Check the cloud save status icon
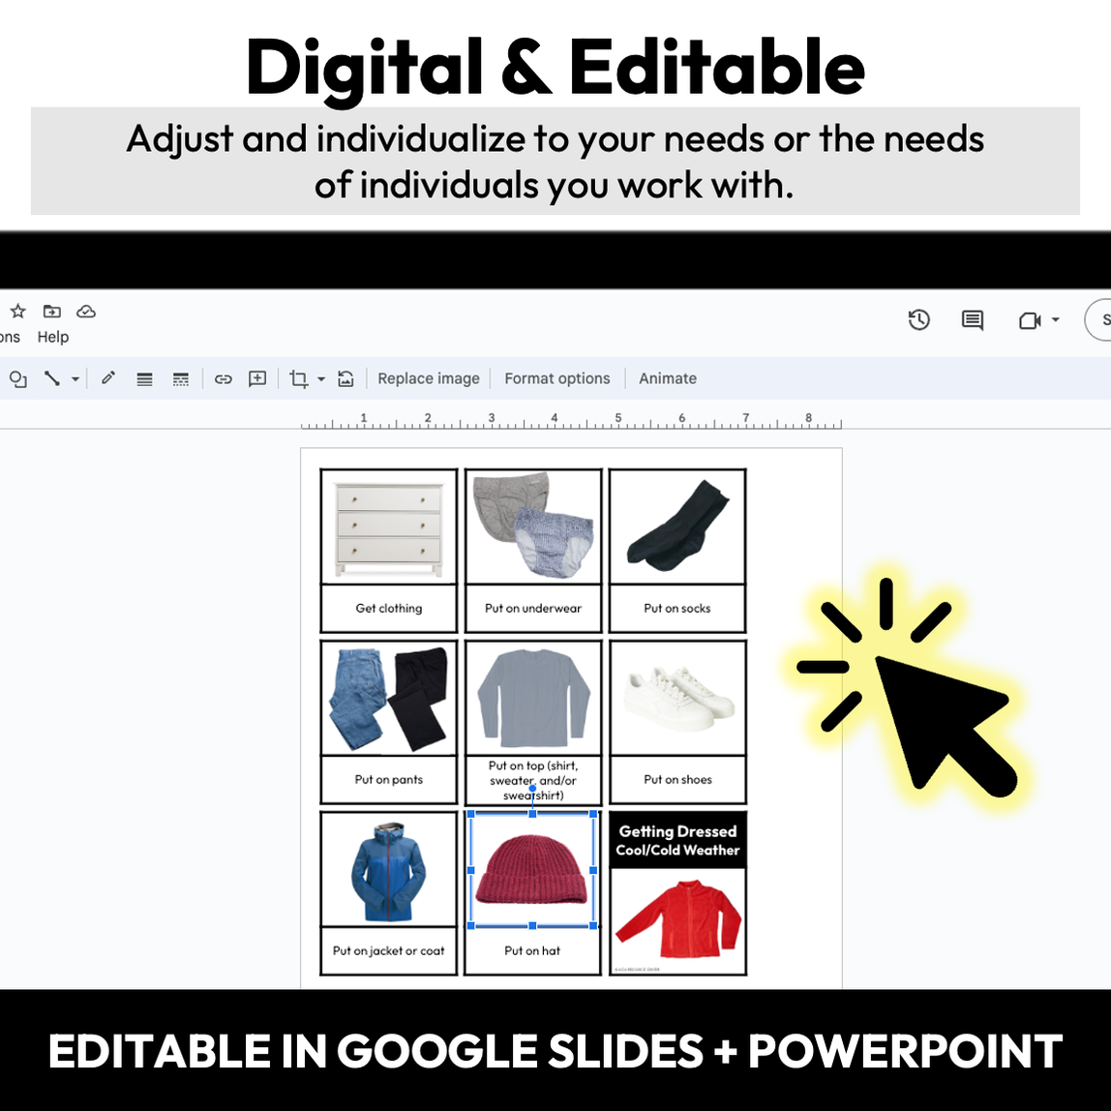 point(86,312)
